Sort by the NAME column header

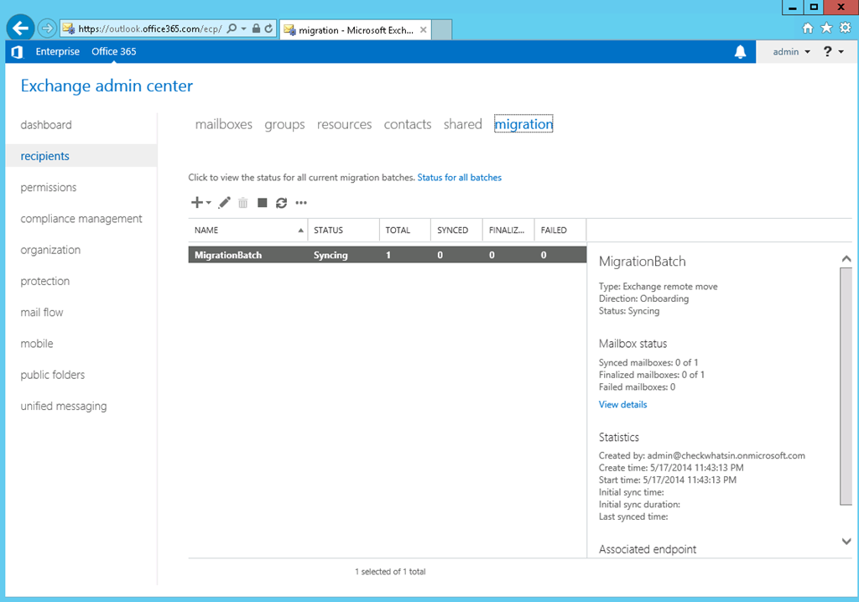tap(247, 230)
